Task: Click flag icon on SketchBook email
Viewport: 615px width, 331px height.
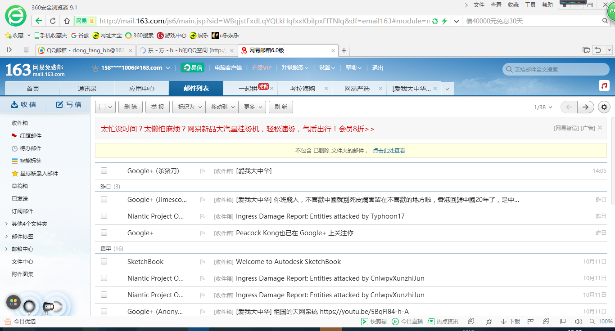Action: 203,262
